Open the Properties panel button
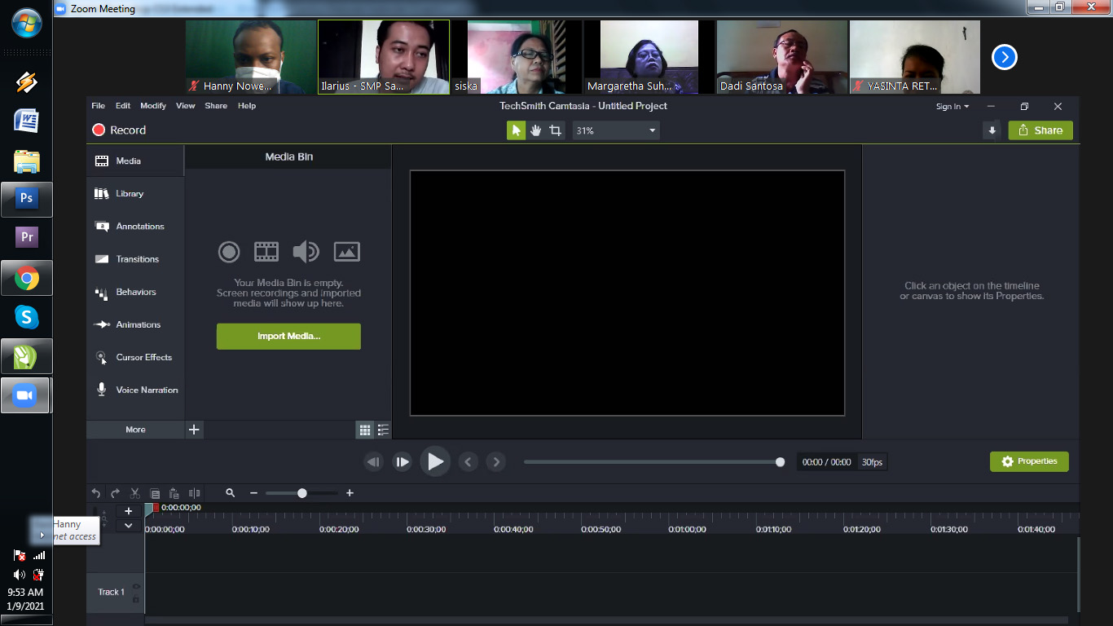This screenshot has width=1113, height=626. click(x=1029, y=461)
